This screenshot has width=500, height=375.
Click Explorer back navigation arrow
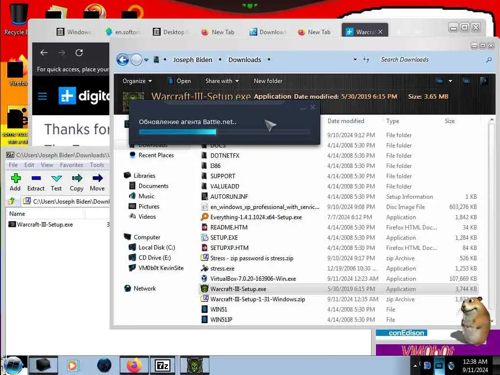[123, 60]
